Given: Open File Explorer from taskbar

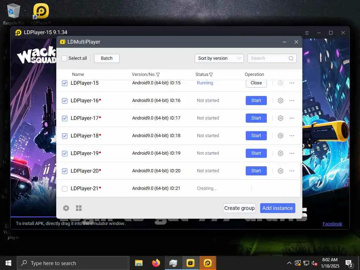Looking at the screenshot, I should click(x=139, y=263).
